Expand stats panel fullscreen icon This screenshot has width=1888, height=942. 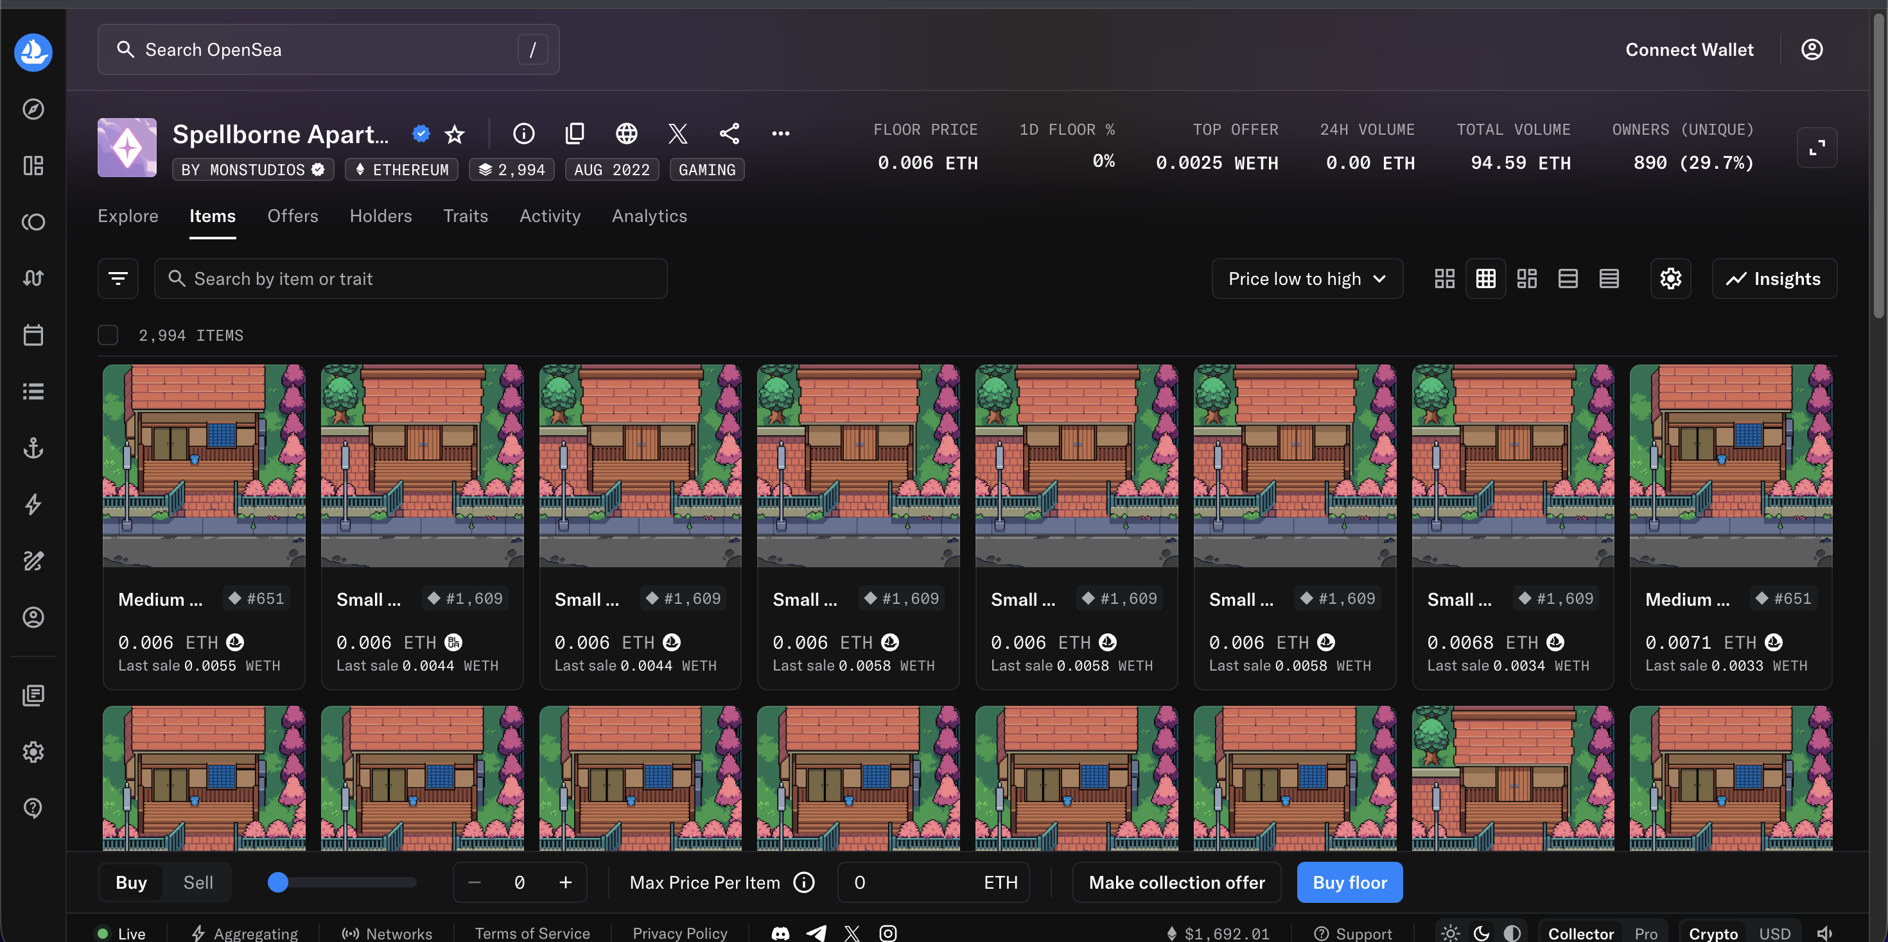[1817, 148]
